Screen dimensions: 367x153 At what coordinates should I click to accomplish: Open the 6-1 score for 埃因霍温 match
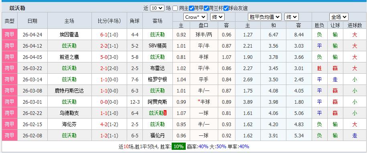pyautogui.click(x=104, y=35)
